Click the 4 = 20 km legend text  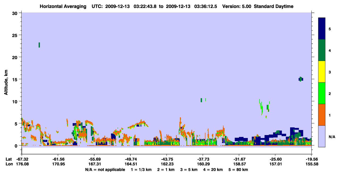(213, 170)
